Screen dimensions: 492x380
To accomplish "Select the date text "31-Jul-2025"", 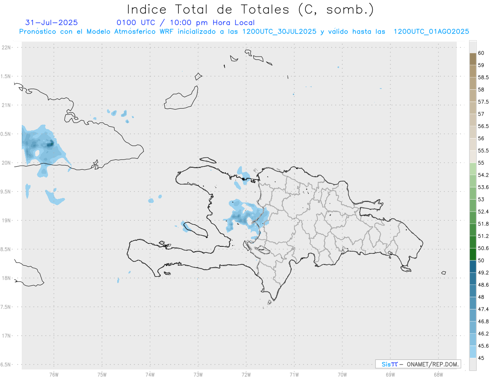I will click(x=52, y=23).
